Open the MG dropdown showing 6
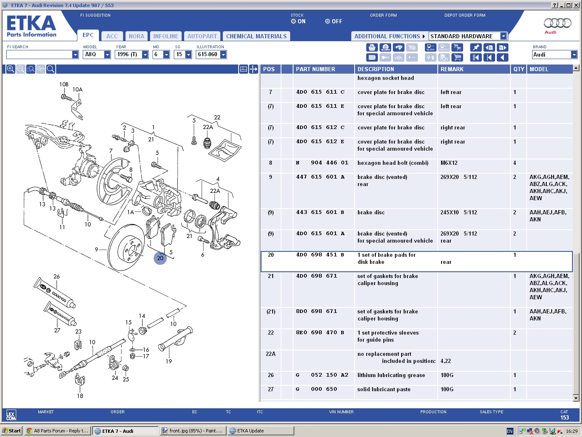This screenshot has width=582, height=437. (x=166, y=55)
